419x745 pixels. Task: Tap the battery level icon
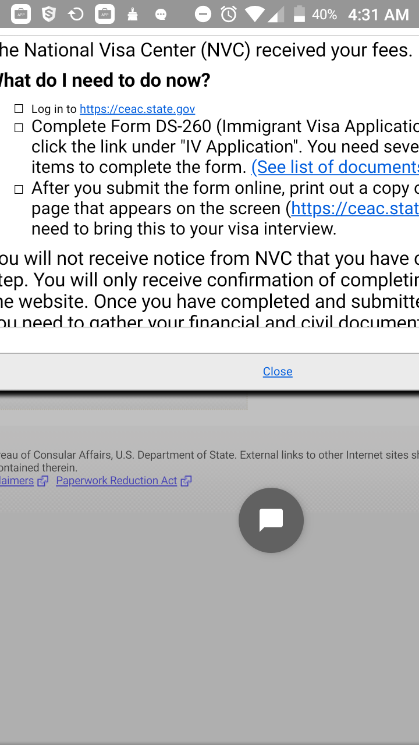pyautogui.click(x=299, y=14)
